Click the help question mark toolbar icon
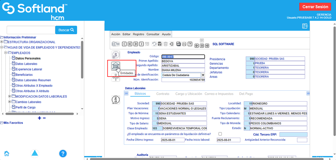This screenshot has width=336, height=160. [190, 44]
